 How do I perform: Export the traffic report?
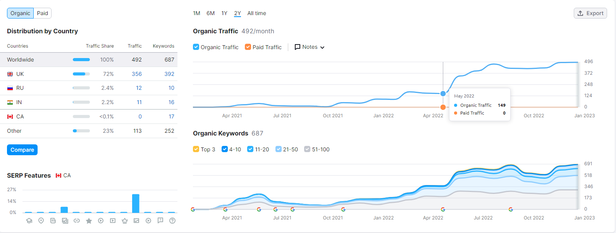(x=590, y=13)
